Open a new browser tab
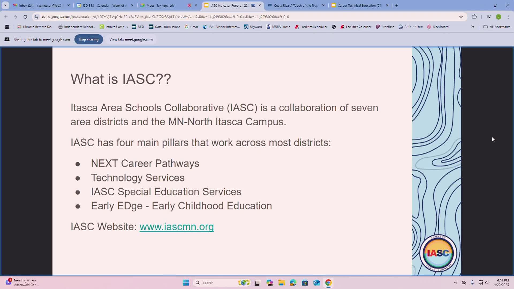Image resolution: width=514 pixels, height=289 pixels. pyautogui.click(x=397, y=5)
